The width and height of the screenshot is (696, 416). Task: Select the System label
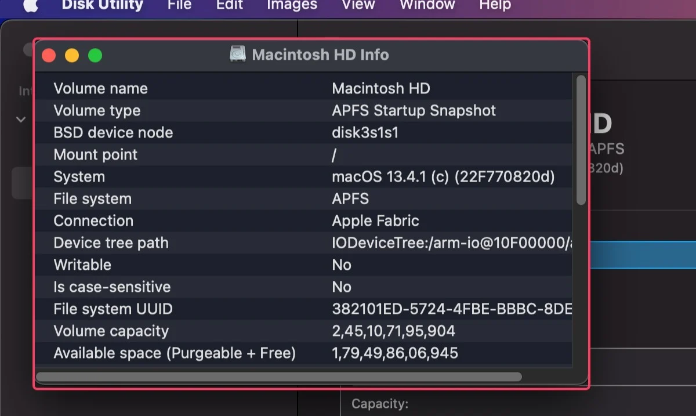[79, 177]
